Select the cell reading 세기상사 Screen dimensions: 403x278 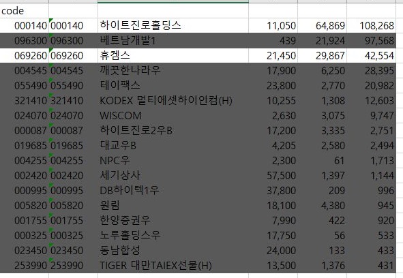tap(173, 175)
